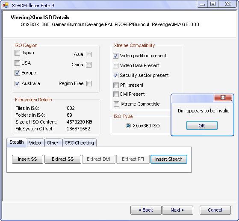Screen dimensions: 239x221
Task: Click the Insert Stealth button
Action: [x=169, y=159]
